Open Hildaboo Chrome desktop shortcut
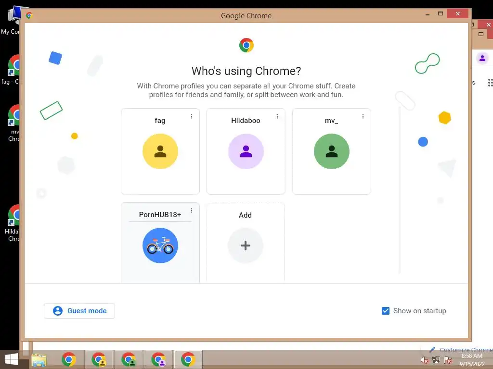The width and height of the screenshot is (493, 369). coord(13,223)
